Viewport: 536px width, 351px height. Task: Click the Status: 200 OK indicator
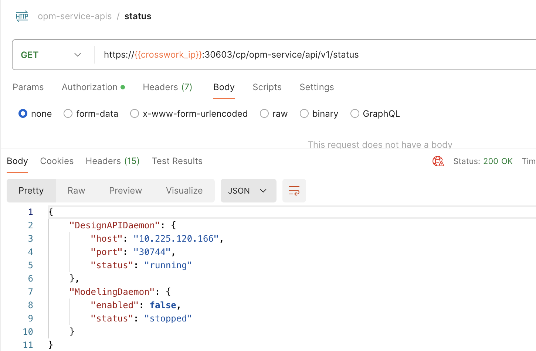483,161
